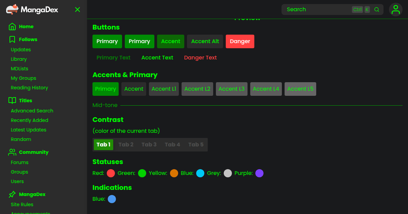The image size is (408, 214).
Task: Open Recently Added in the sidebar
Action: 30,120
